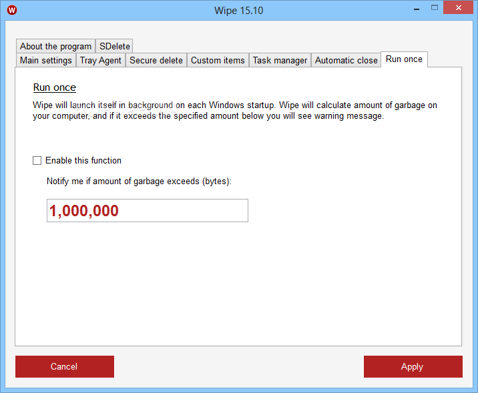Go to the Secure delete tab

point(156,60)
